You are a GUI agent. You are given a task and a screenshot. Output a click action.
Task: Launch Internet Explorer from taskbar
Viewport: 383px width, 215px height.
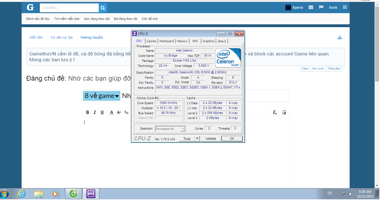coord(22,194)
